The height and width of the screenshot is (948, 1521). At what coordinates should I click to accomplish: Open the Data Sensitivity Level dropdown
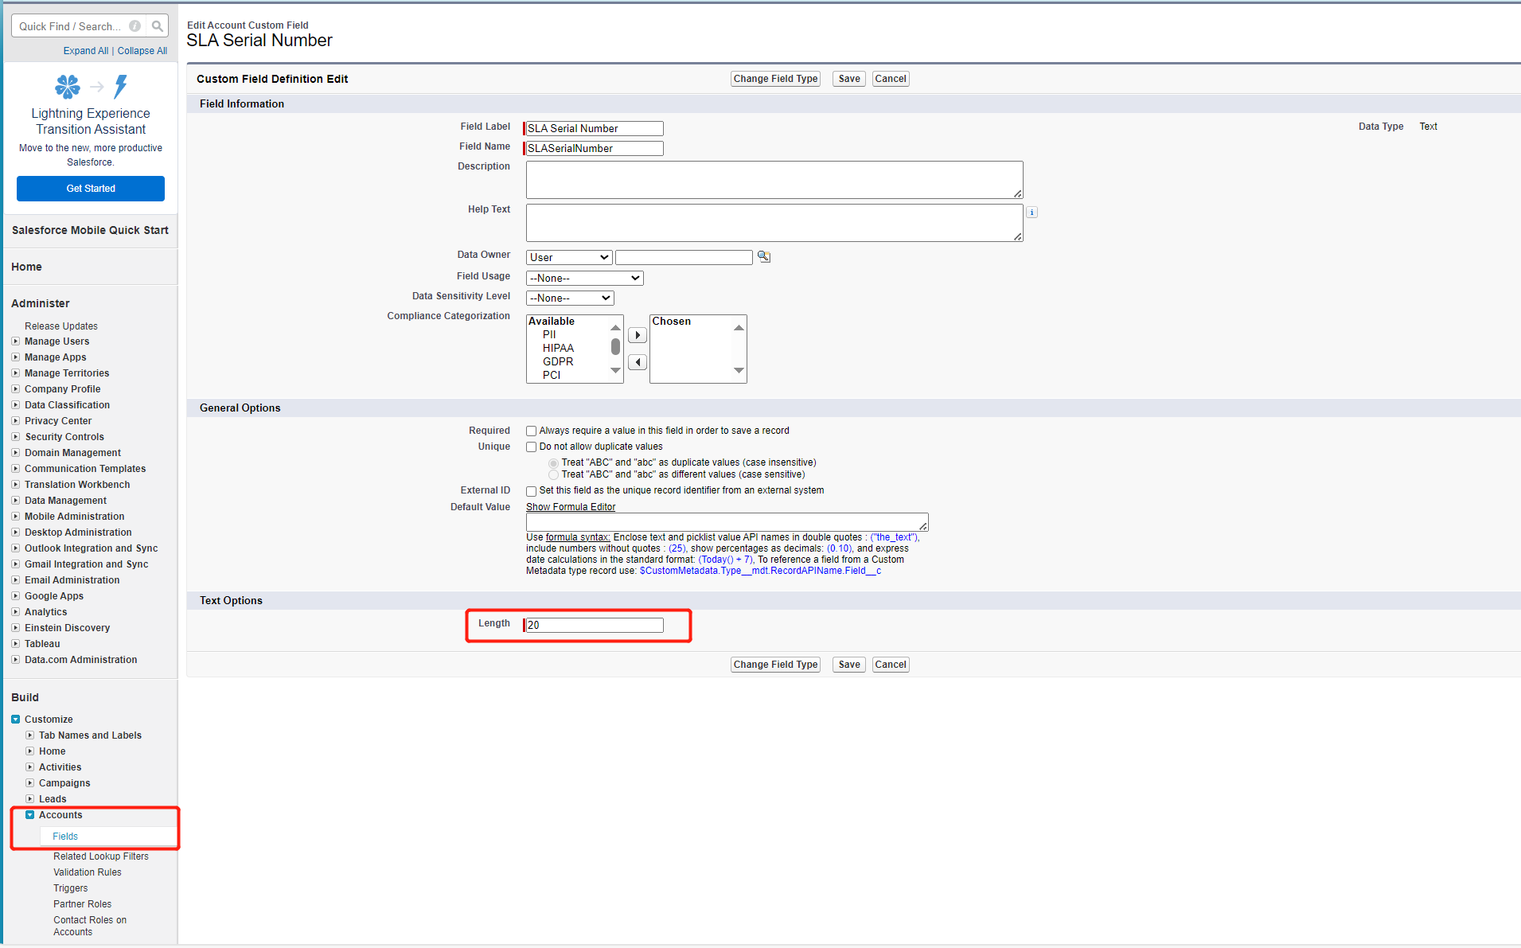tap(569, 297)
